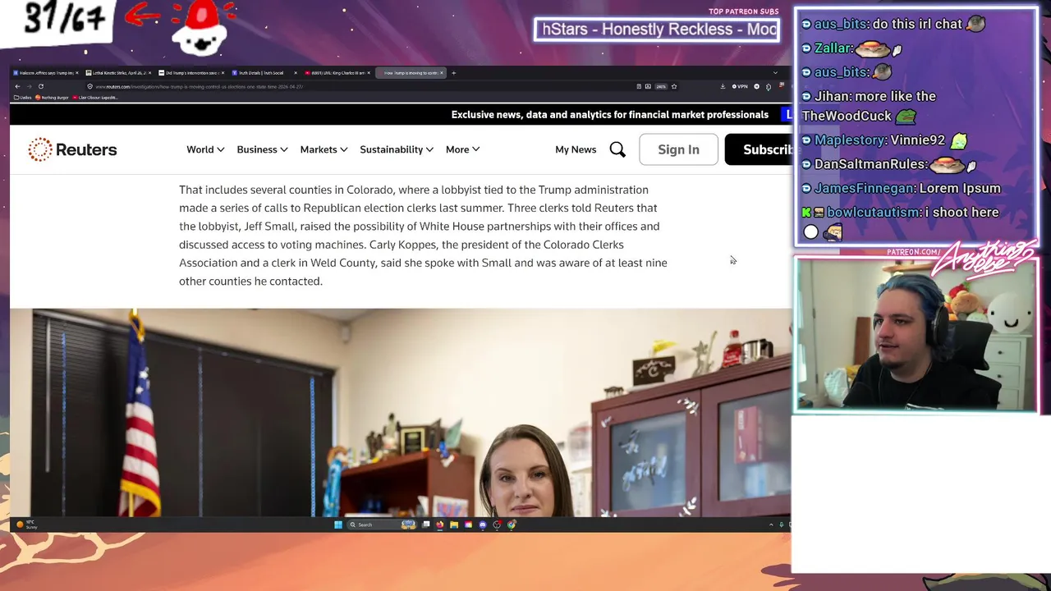The height and width of the screenshot is (591, 1051).
Task: Click the Reuters logo in the header
Action: 72,149
